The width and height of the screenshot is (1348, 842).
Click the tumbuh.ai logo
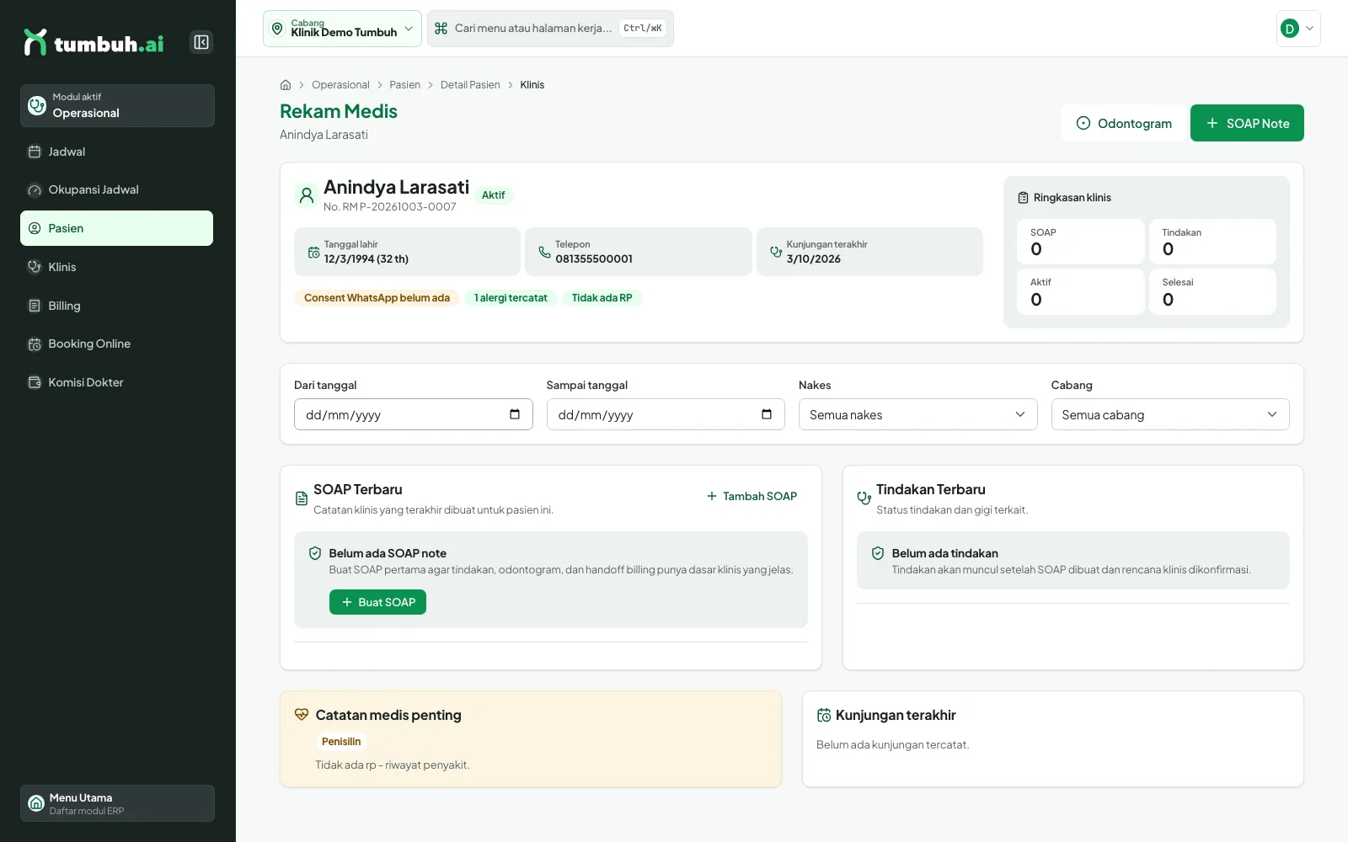click(x=94, y=43)
